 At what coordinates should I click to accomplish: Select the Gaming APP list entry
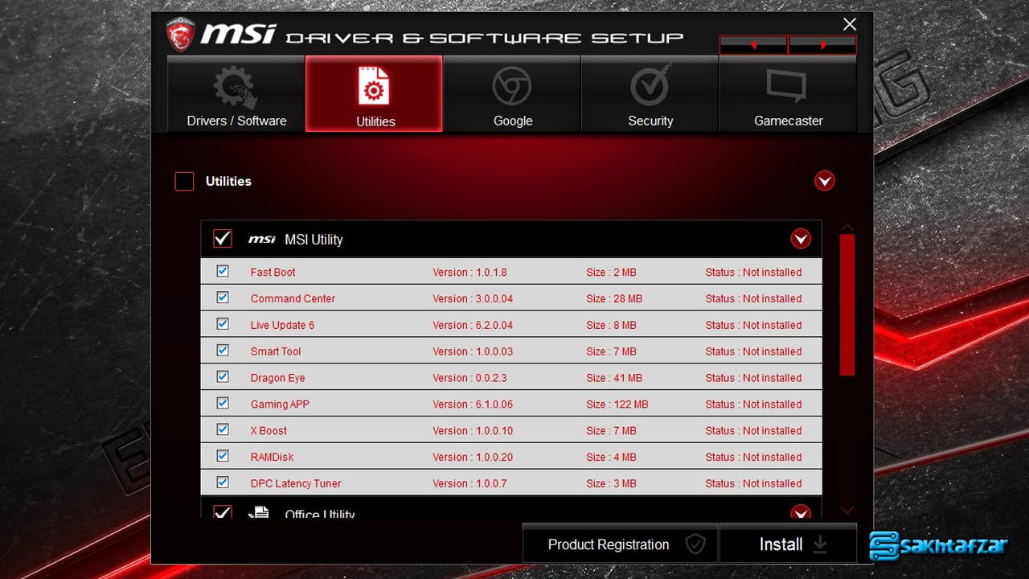280,404
